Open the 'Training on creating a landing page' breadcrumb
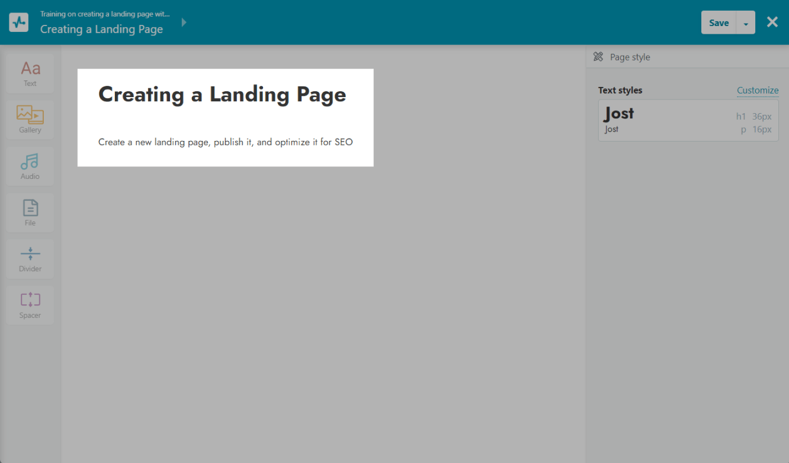The width and height of the screenshot is (789, 463). (x=104, y=14)
